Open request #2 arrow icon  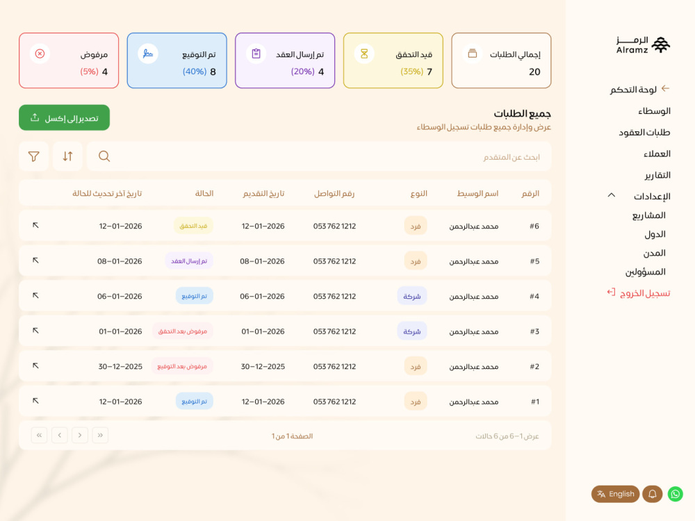pyautogui.click(x=35, y=365)
